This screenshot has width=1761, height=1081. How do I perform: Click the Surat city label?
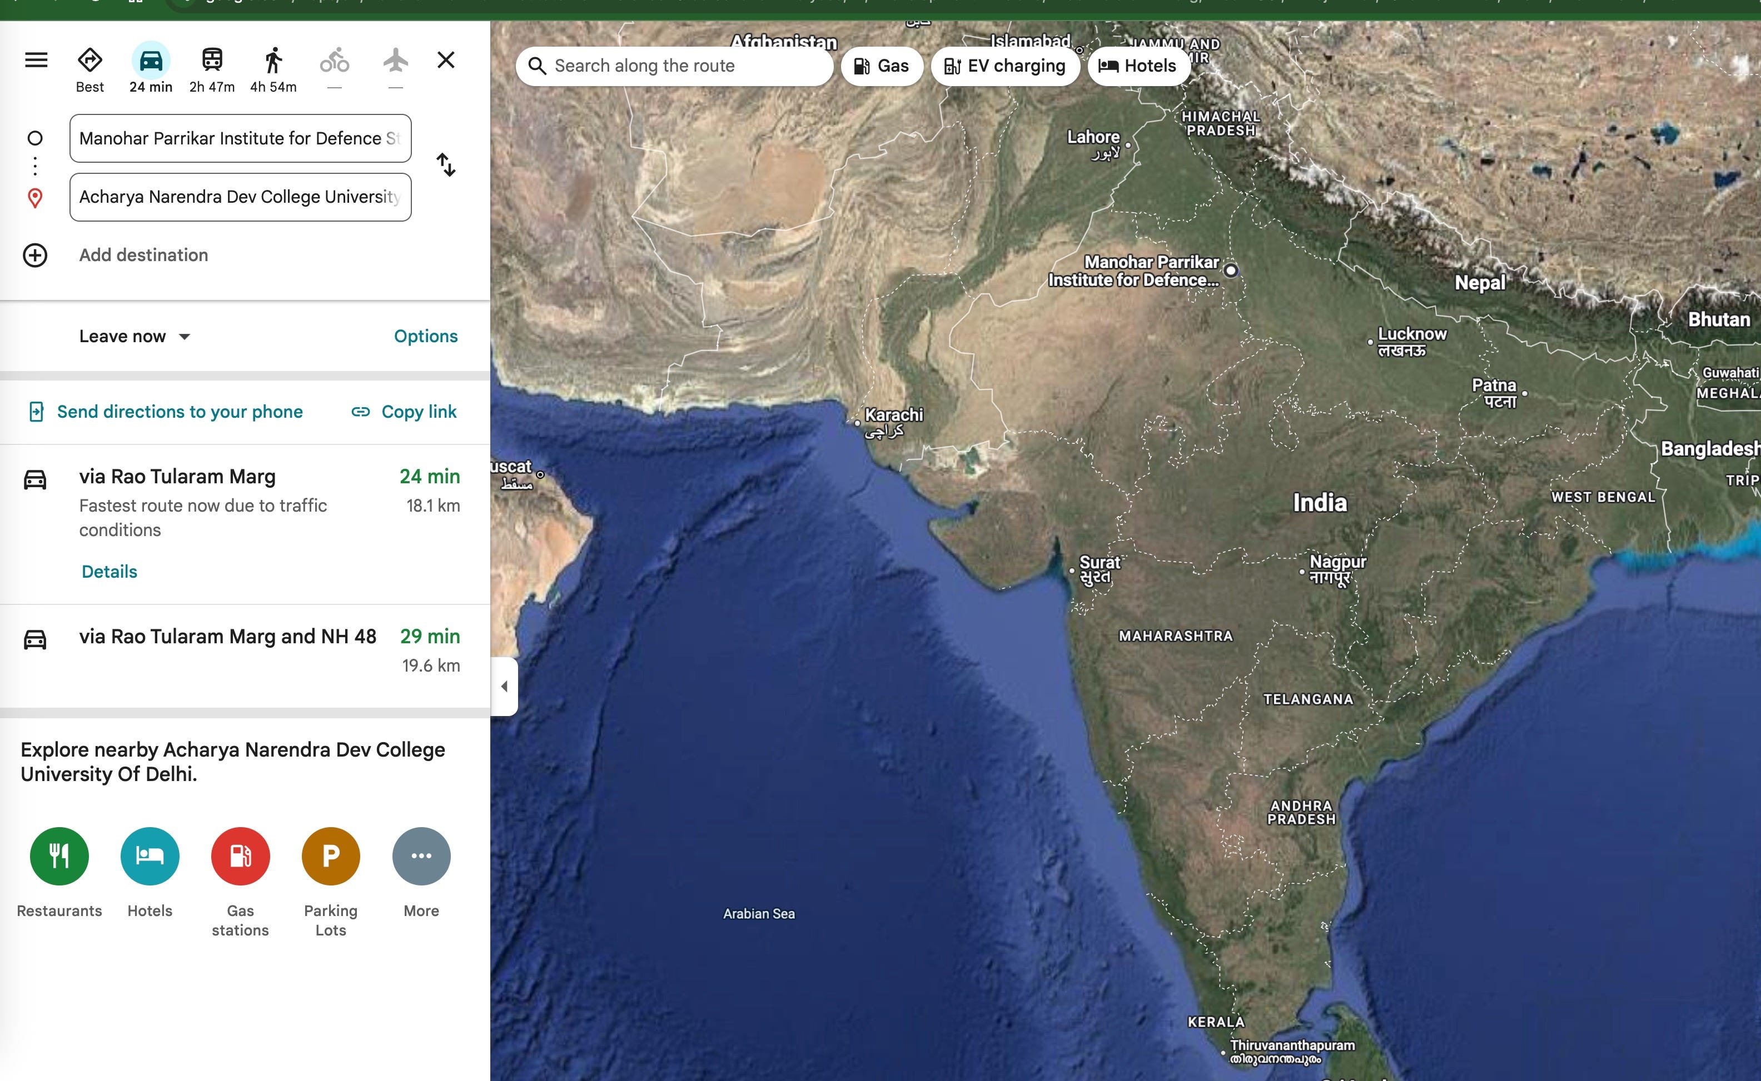click(1100, 570)
